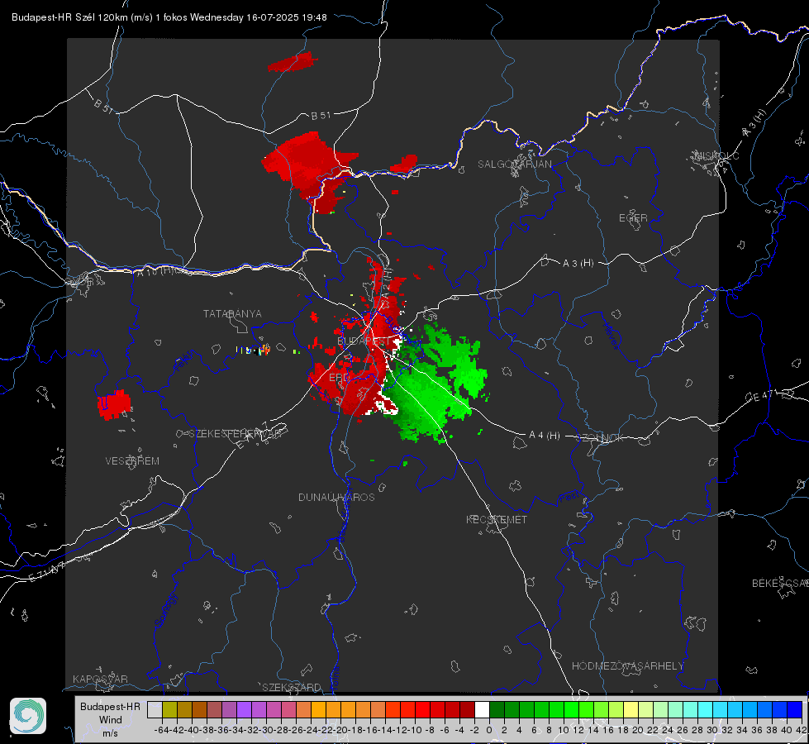Image resolution: width=809 pixels, height=744 pixels.
Task: Click the isolated red echo patch north of Veszprém
Action: (115, 404)
